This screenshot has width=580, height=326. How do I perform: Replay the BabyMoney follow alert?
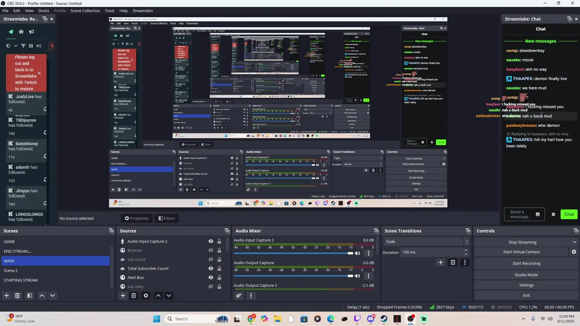point(45,156)
